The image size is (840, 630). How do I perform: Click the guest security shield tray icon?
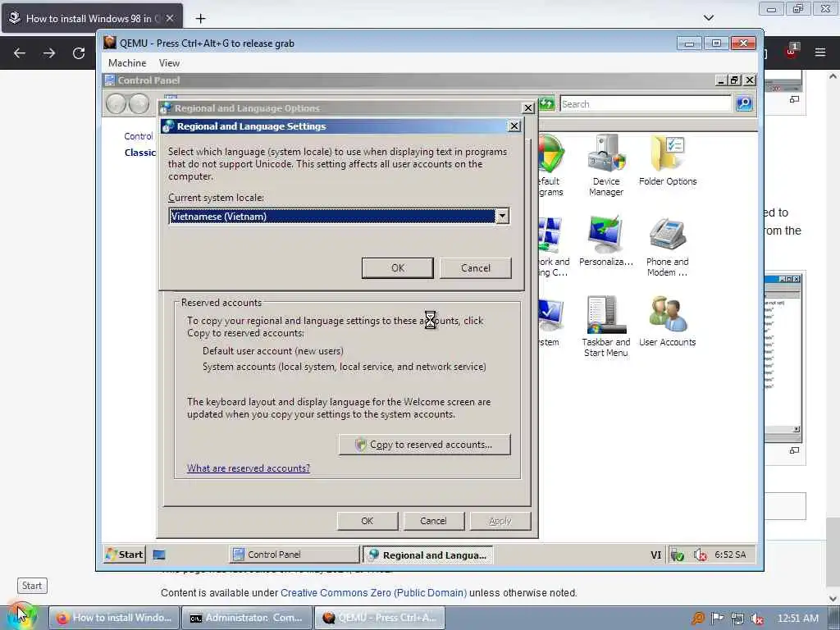click(x=677, y=555)
